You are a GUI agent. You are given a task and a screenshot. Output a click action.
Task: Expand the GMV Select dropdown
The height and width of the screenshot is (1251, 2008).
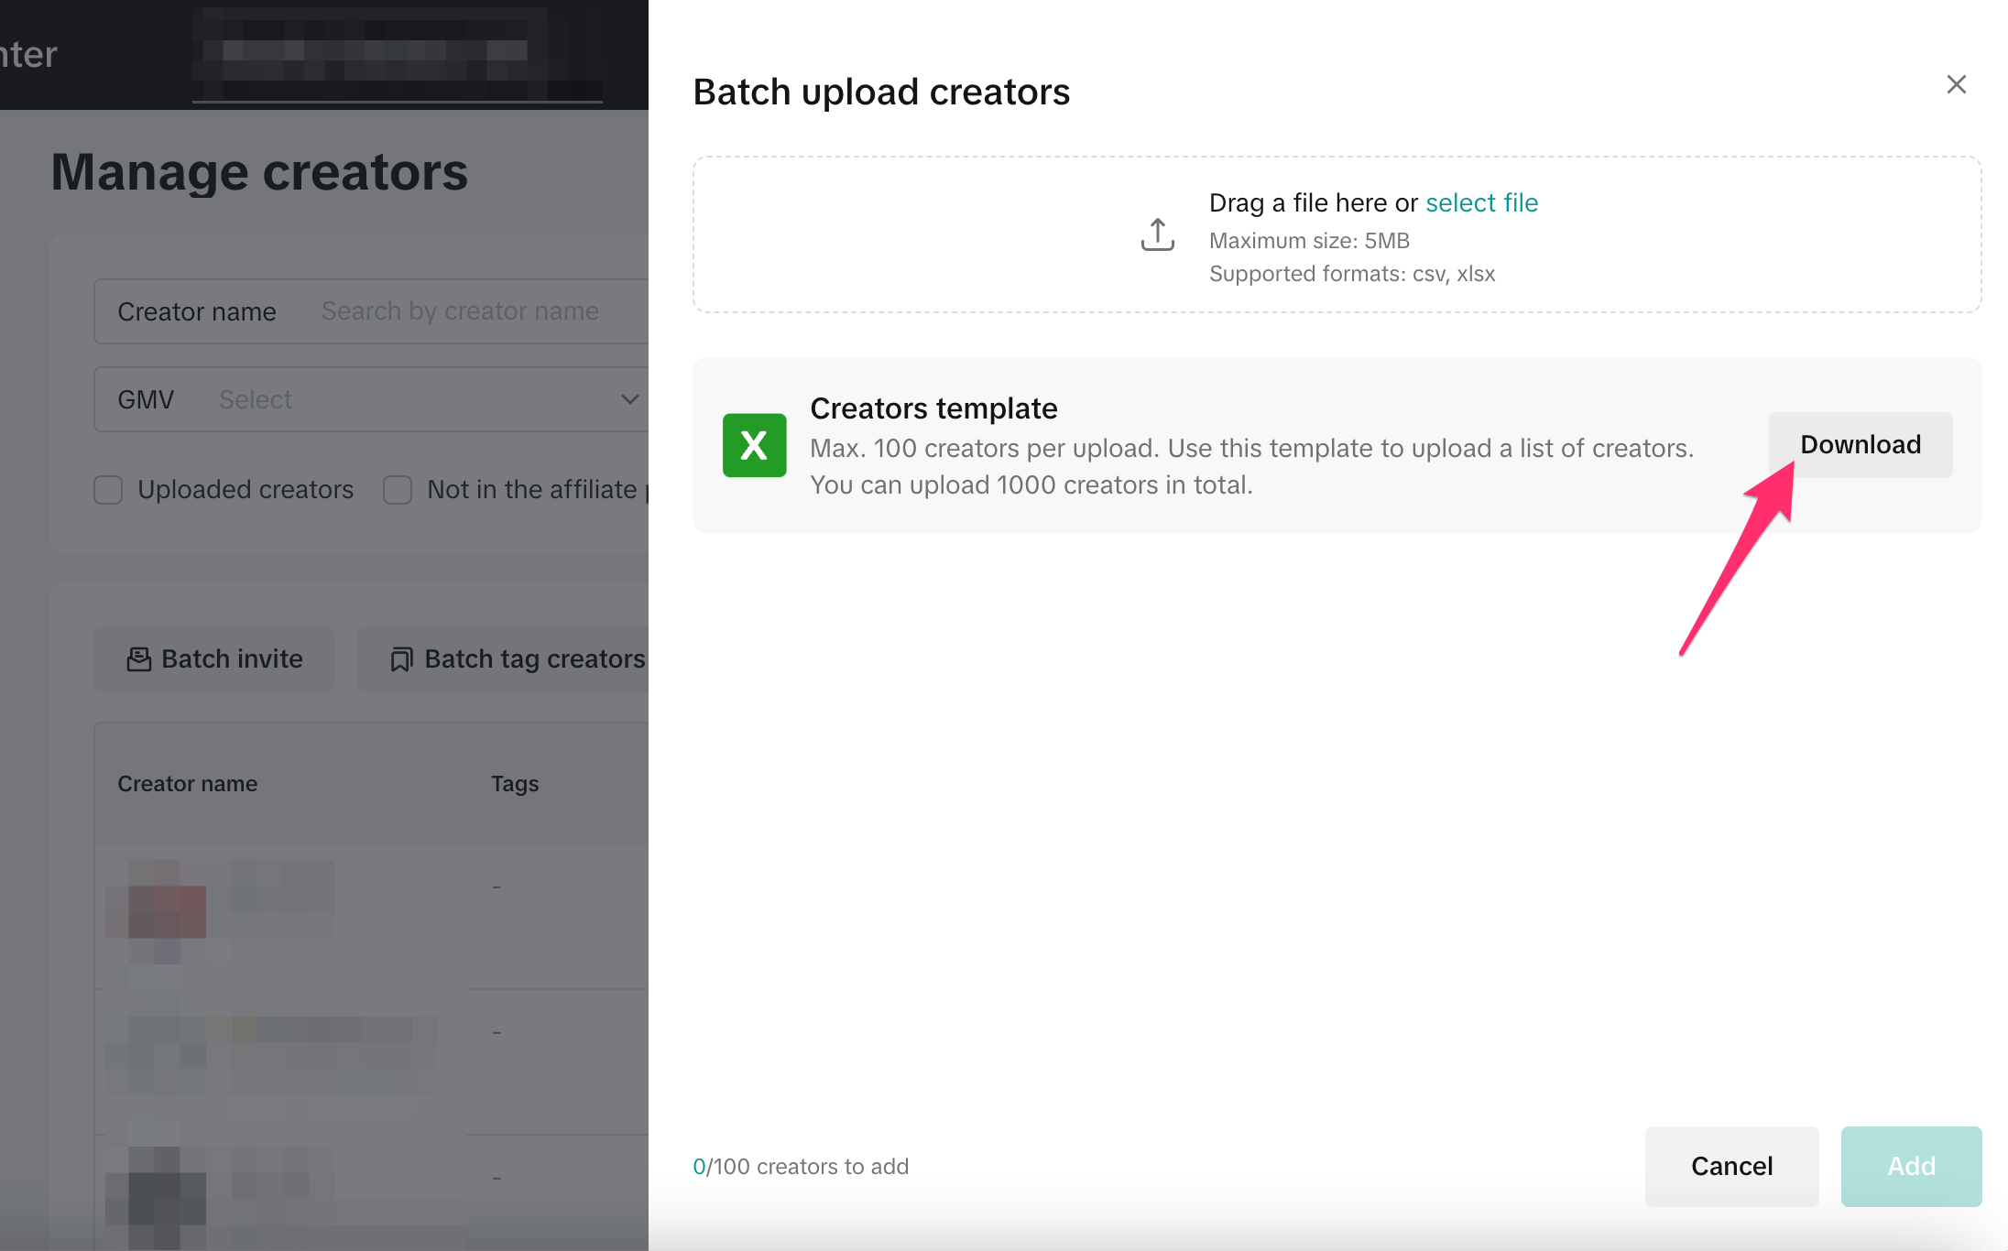(366, 400)
